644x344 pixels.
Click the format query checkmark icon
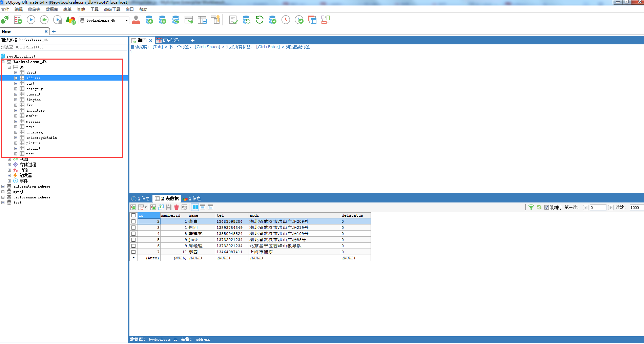[x=233, y=20]
